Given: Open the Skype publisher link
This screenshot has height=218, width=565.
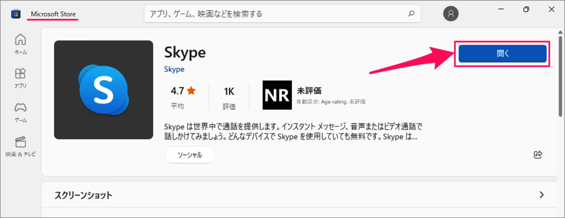Looking at the screenshot, I should [x=174, y=69].
